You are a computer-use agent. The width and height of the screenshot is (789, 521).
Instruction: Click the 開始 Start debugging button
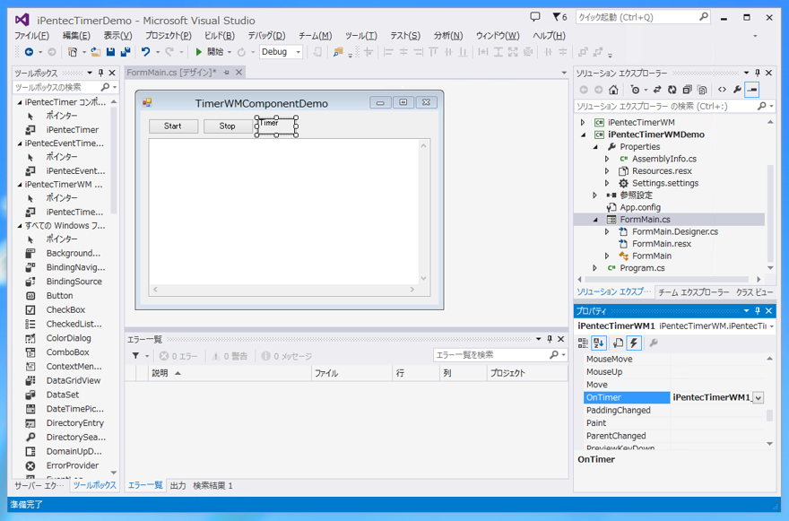pos(210,52)
